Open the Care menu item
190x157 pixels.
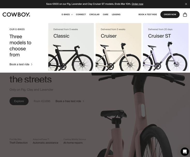click(105, 14)
